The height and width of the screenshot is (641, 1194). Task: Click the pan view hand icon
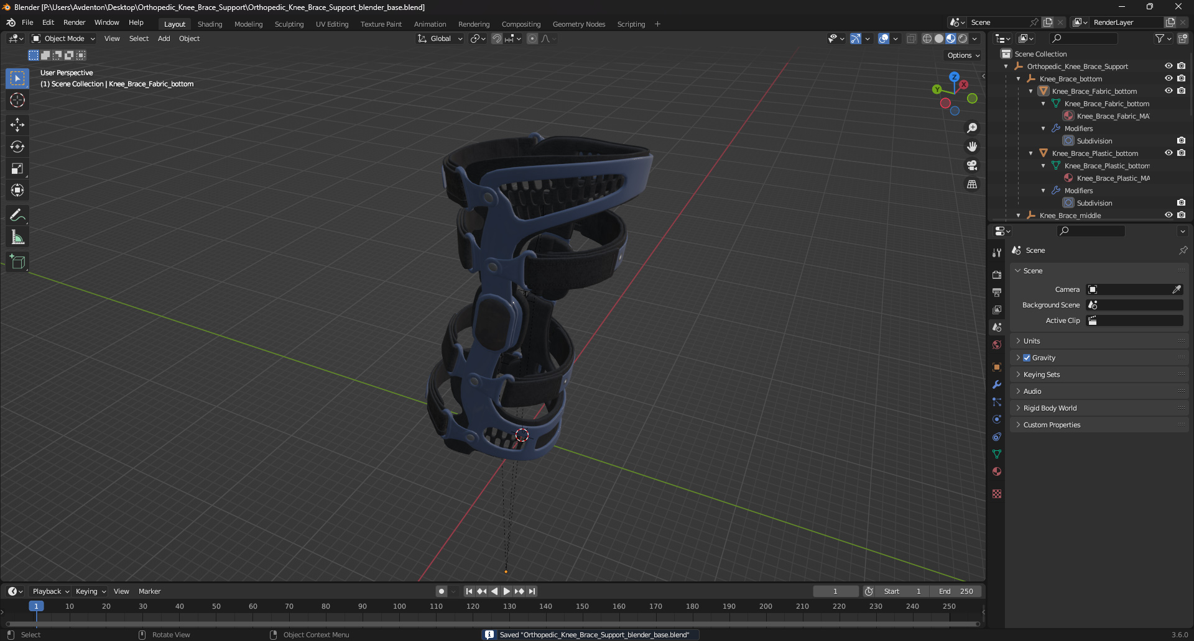(972, 147)
